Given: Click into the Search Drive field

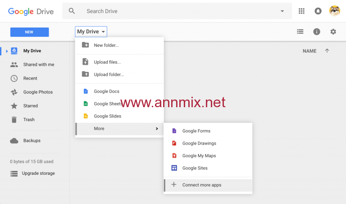Looking at the screenshot, I should (x=177, y=11).
